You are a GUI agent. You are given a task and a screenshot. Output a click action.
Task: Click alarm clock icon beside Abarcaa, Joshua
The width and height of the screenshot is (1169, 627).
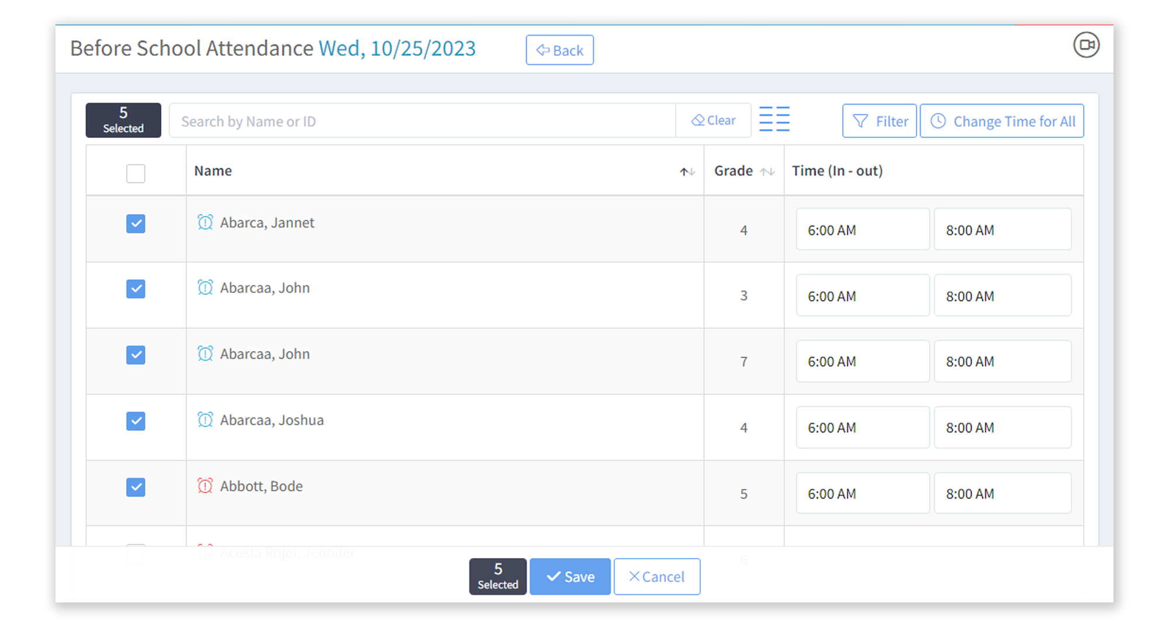[x=205, y=420]
